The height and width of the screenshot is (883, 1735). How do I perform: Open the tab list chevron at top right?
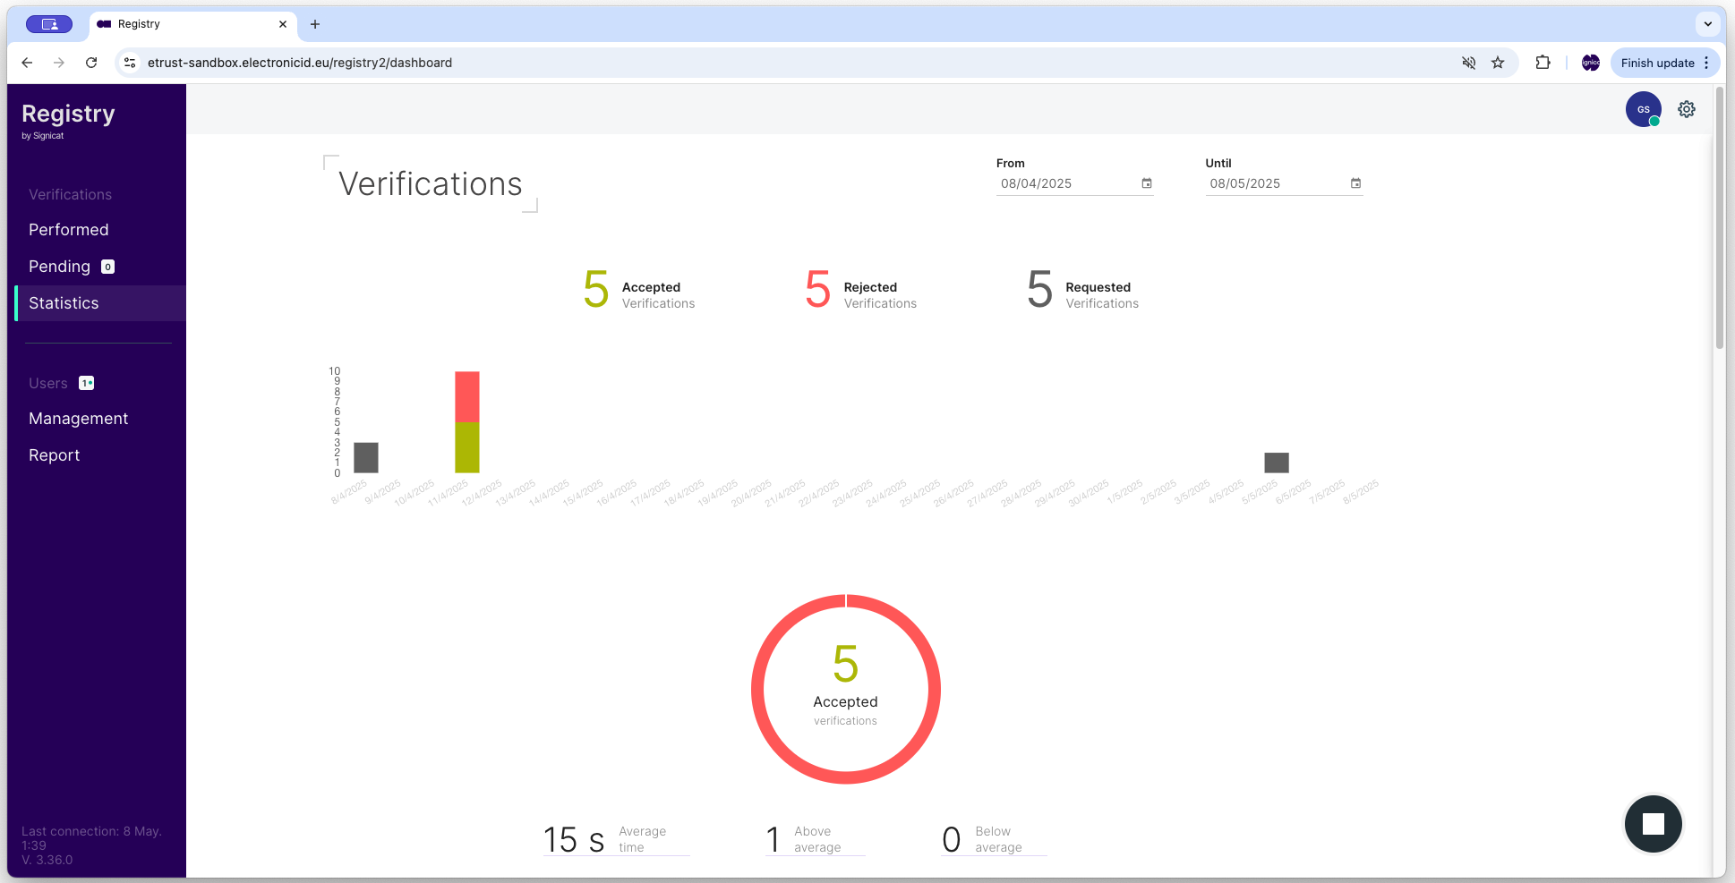pos(1708,24)
